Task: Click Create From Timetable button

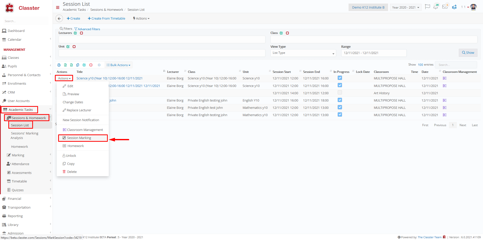Action: click(107, 19)
